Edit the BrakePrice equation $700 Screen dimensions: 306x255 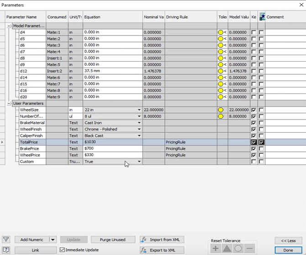[x=113, y=148]
